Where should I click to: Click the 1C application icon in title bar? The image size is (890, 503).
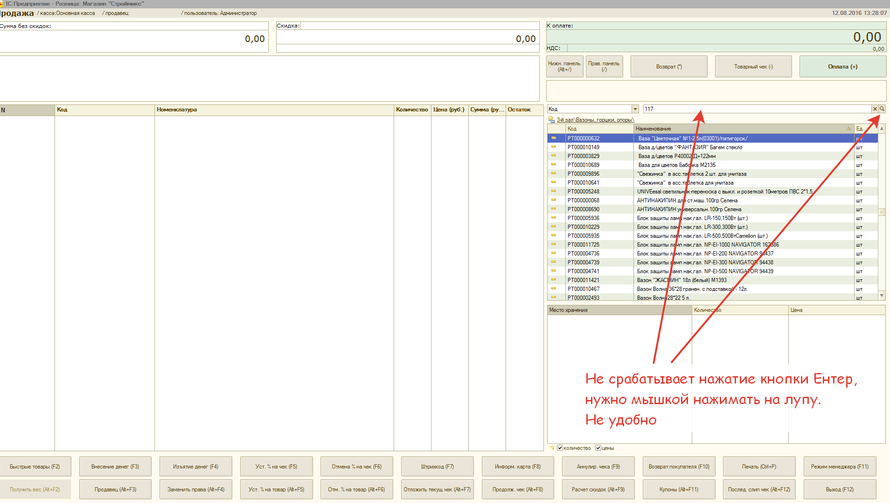tap(2, 4)
